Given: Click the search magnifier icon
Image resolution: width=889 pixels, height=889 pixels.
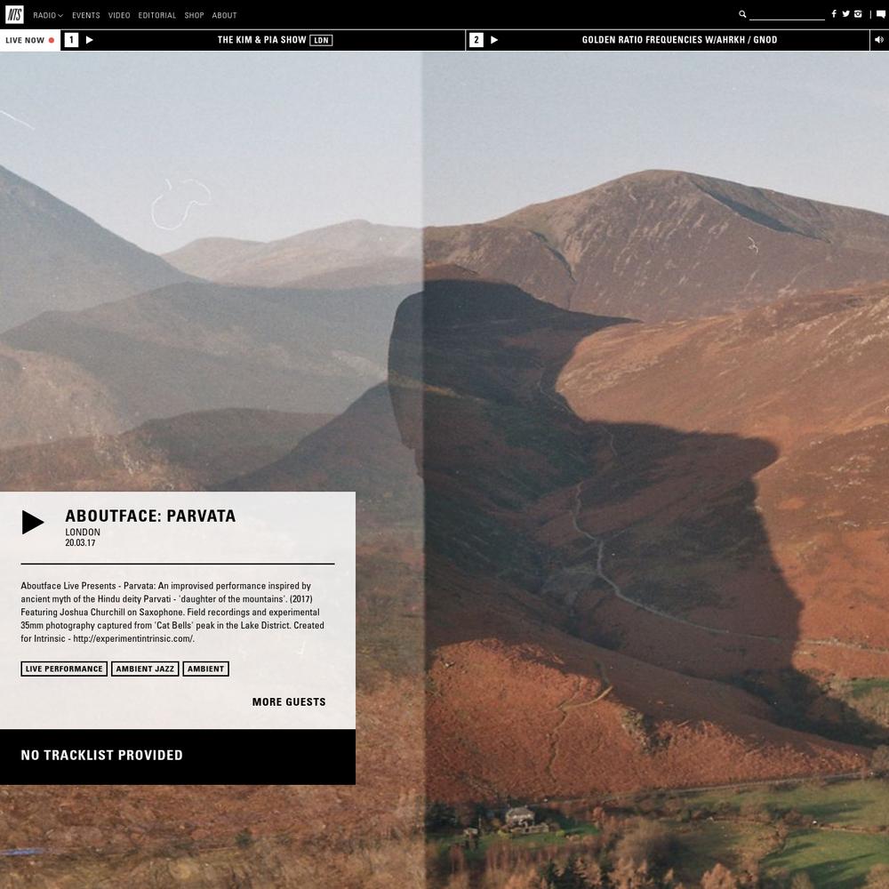Looking at the screenshot, I should (x=742, y=14).
